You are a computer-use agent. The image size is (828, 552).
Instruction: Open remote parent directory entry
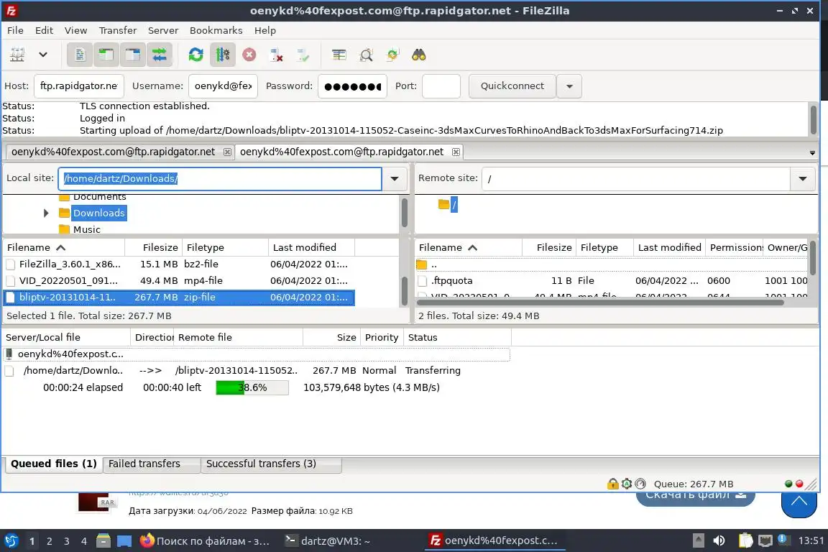pyautogui.click(x=612, y=264)
